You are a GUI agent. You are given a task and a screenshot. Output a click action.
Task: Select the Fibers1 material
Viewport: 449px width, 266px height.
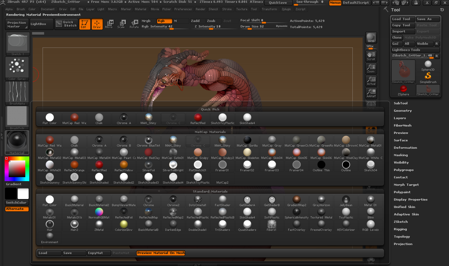point(272,226)
